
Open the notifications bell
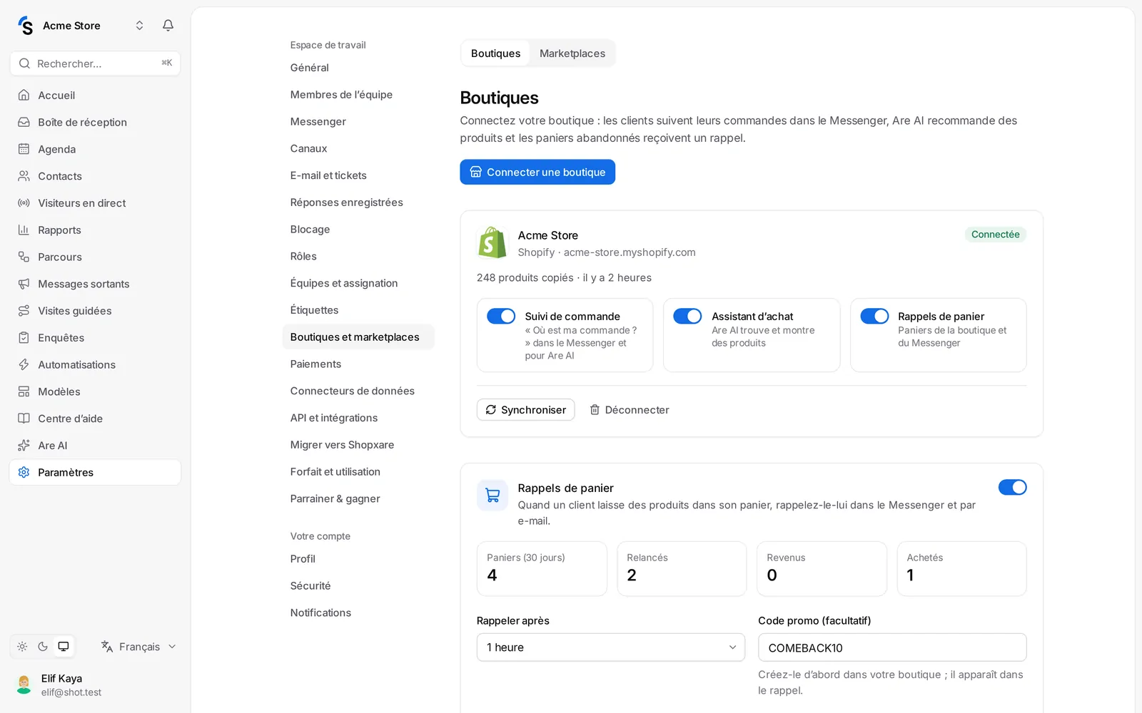pos(168,26)
